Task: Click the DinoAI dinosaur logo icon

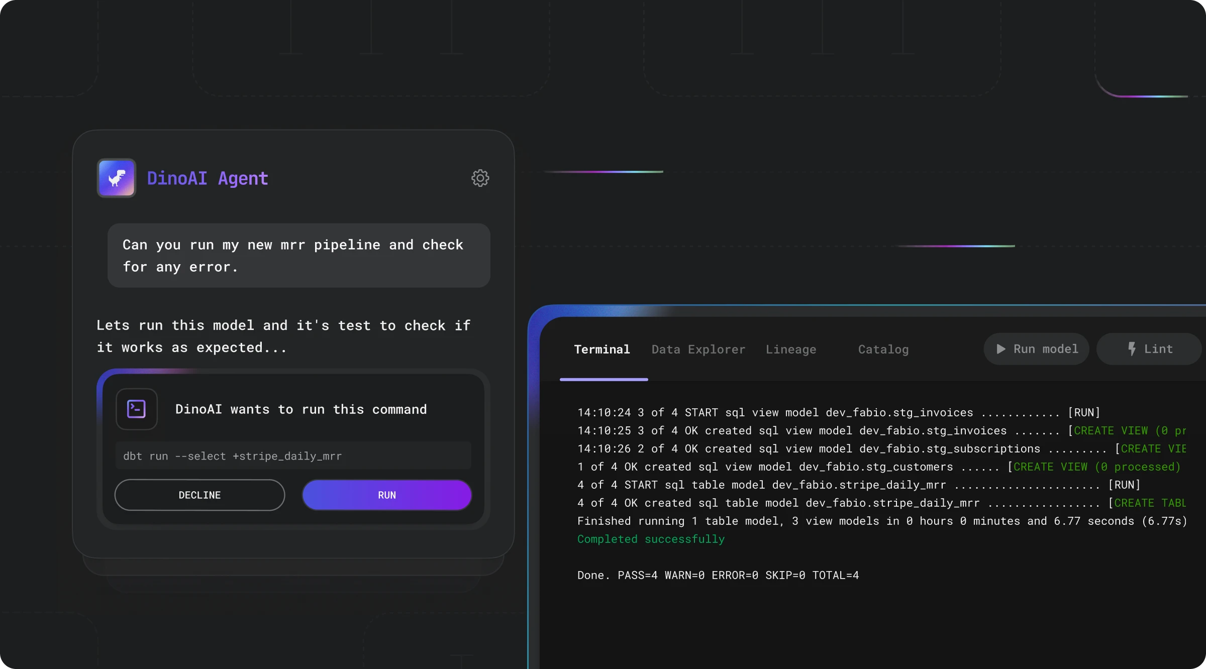Action: 117,178
